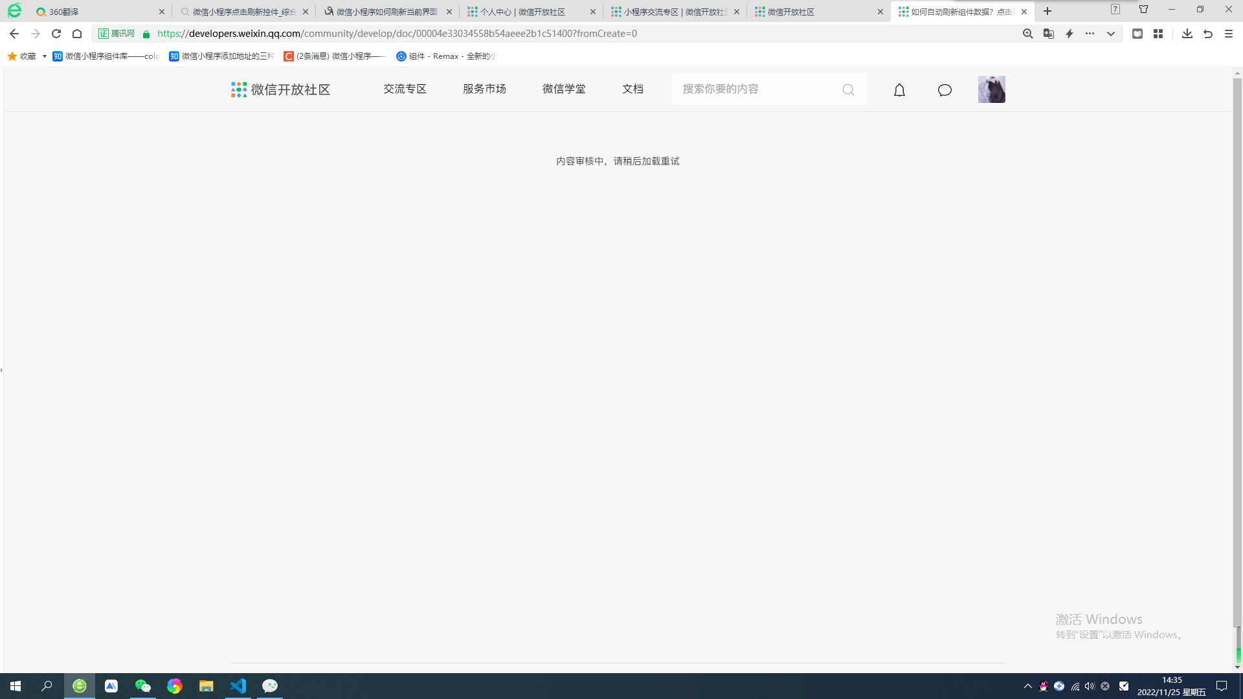Go to browser home page icon
This screenshot has width=1243, height=699.
77,34
